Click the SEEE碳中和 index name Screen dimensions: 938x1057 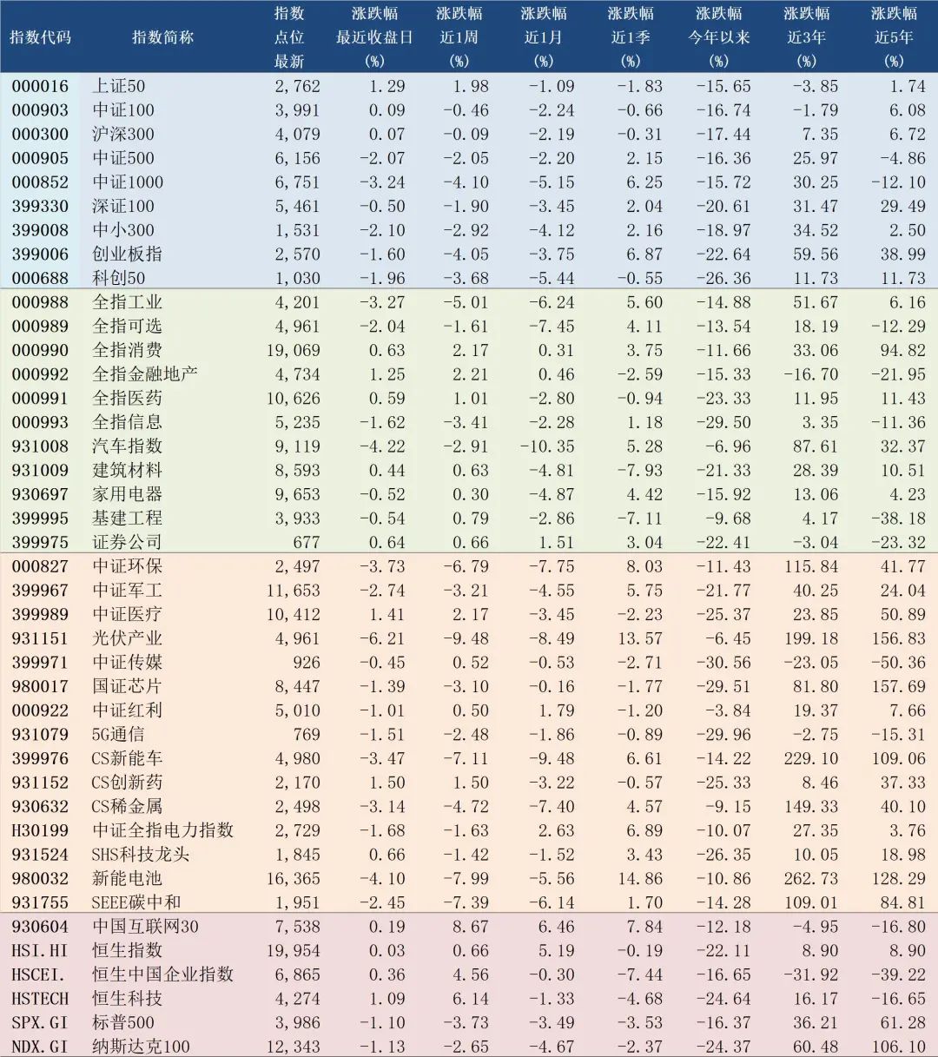[x=136, y=902]
